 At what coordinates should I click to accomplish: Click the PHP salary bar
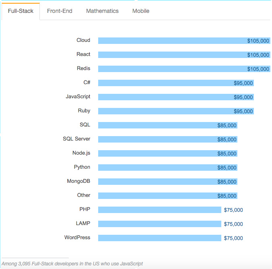point(160,210)
